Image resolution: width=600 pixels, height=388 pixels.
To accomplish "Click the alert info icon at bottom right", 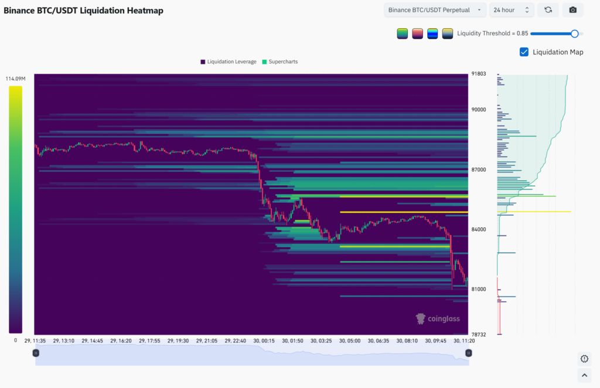I will [x=584, y=359].
